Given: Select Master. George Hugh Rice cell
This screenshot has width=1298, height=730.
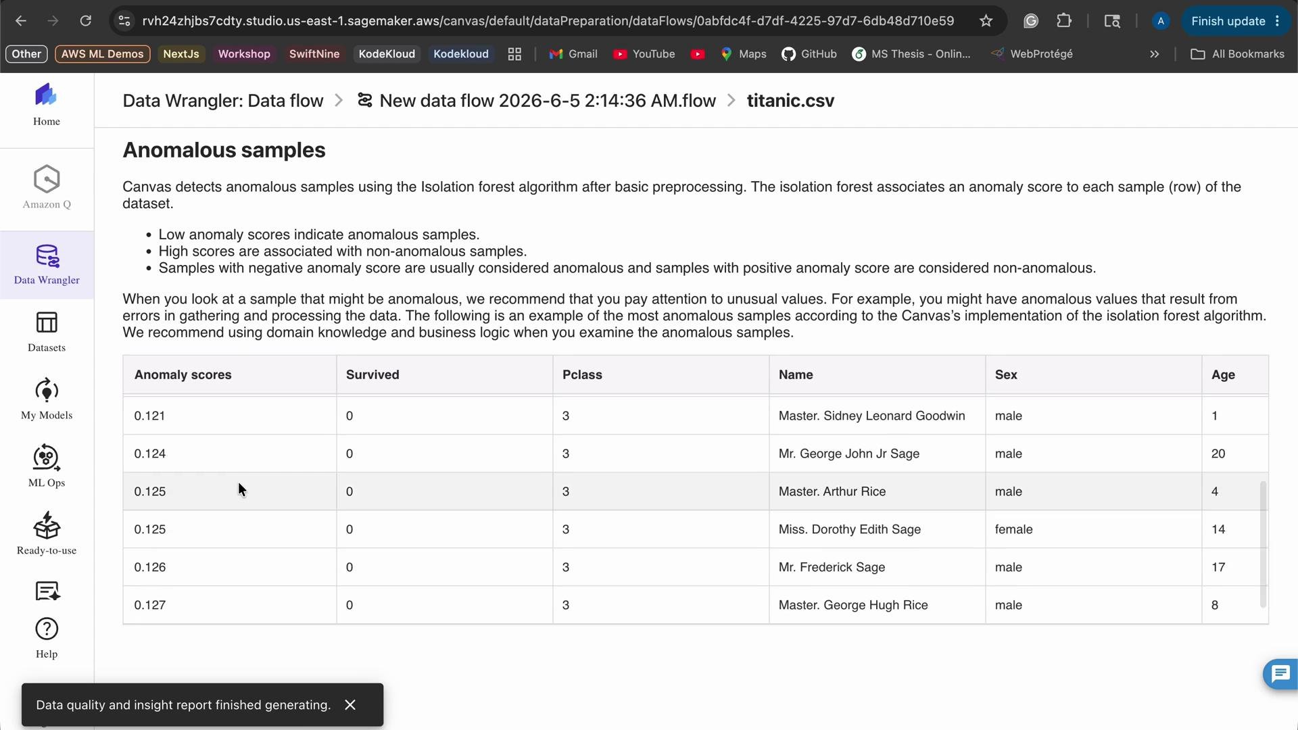Looking at the screenshot, I should coord(877,605).
